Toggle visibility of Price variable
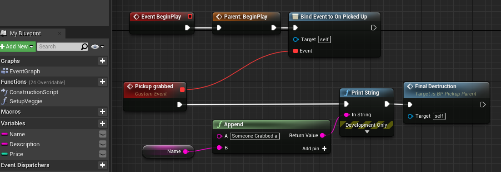Viewport: 501px width, 172px height. pos(102,154)
